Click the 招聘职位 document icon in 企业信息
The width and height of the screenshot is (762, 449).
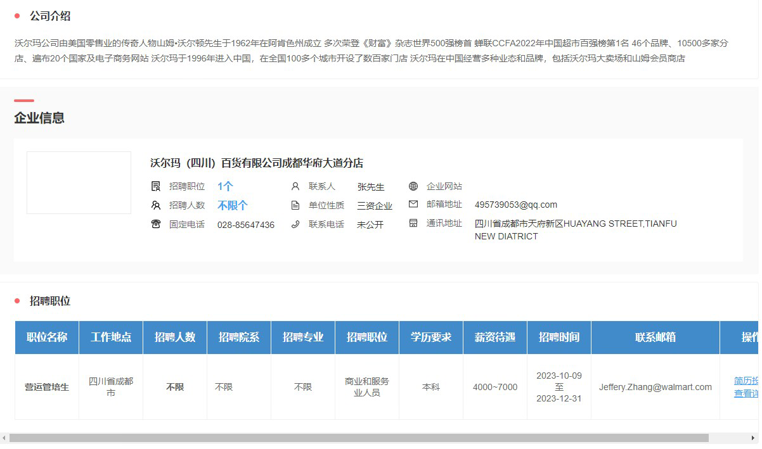click(x=156, y=186)
